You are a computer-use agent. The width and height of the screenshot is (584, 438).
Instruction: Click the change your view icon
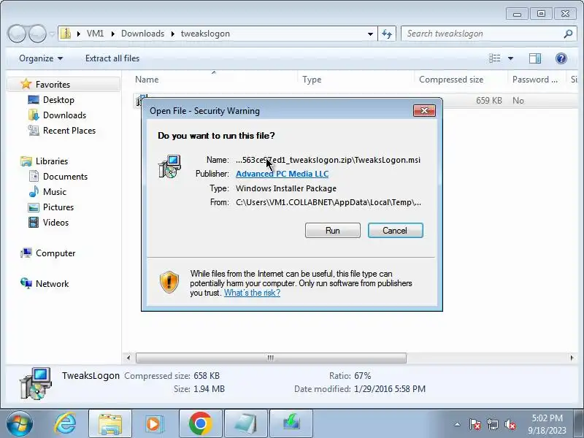[x=495, y=58]
